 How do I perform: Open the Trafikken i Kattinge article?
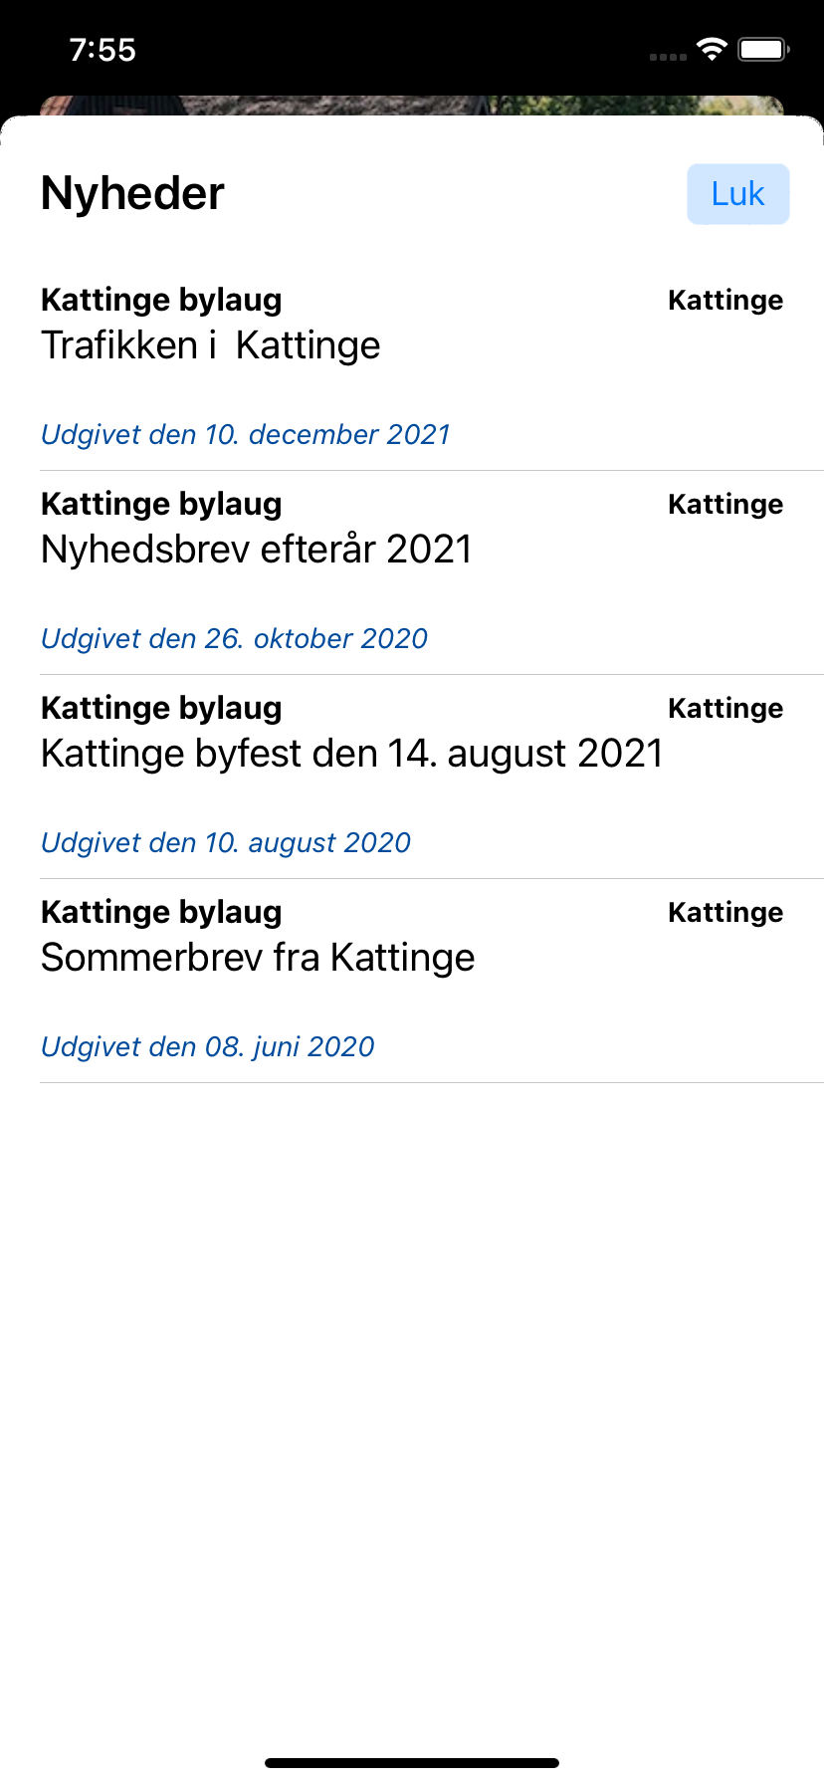211,345
